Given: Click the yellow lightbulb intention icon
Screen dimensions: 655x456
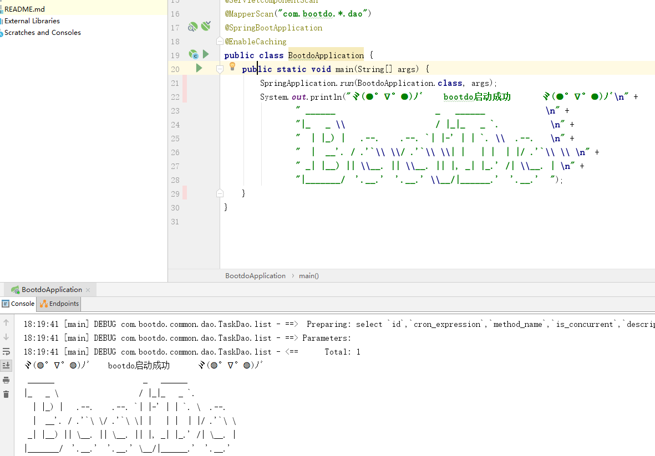Looking at the screenshot, I should (232, 66).
